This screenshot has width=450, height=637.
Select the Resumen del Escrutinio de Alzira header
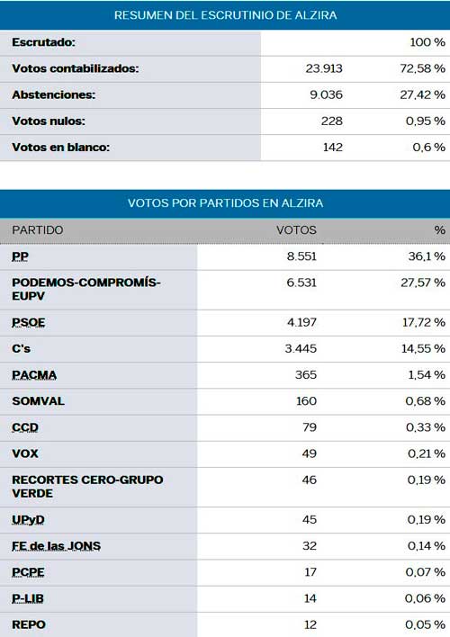tap(225, 15)
